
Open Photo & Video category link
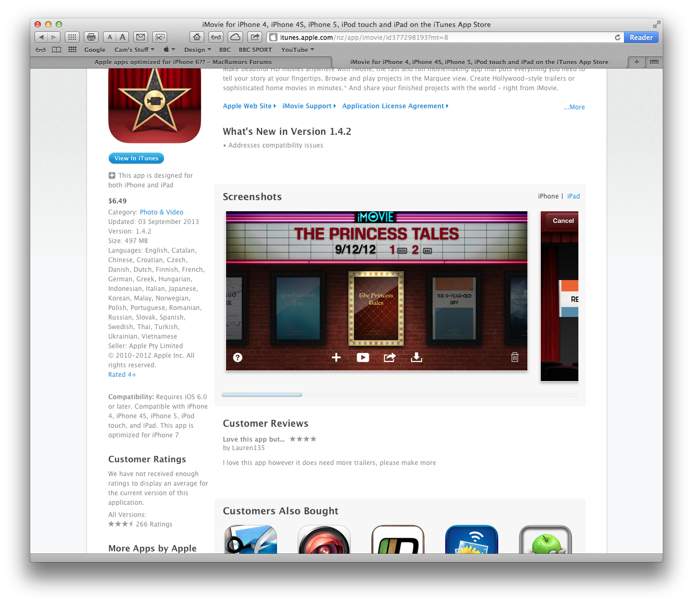tap(161, 212)
